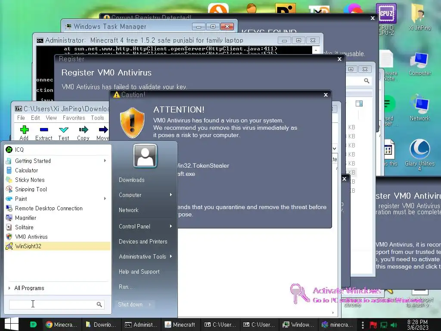Click the Explorer window search magnifier

[366, 81]
